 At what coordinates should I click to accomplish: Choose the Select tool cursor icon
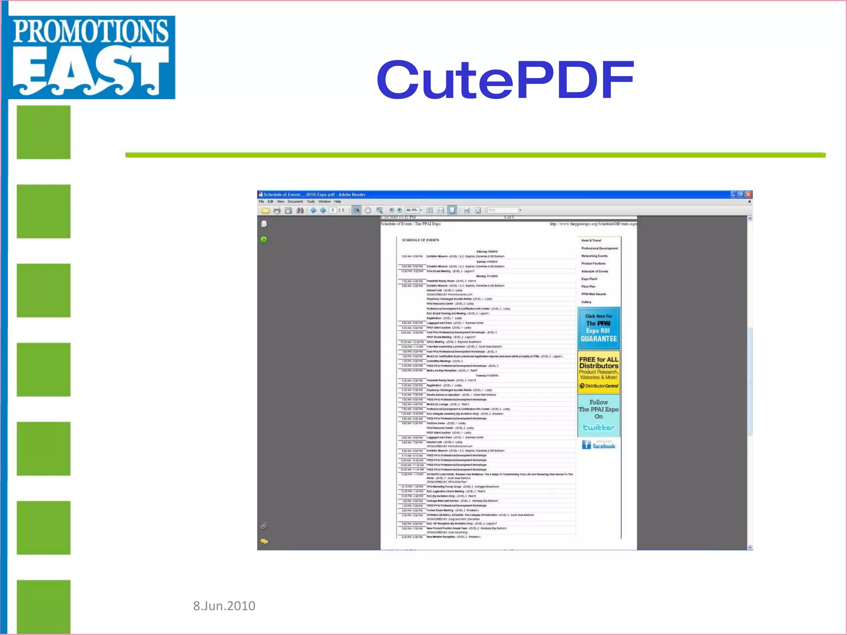pyautogui.click(x=357, y=210)
